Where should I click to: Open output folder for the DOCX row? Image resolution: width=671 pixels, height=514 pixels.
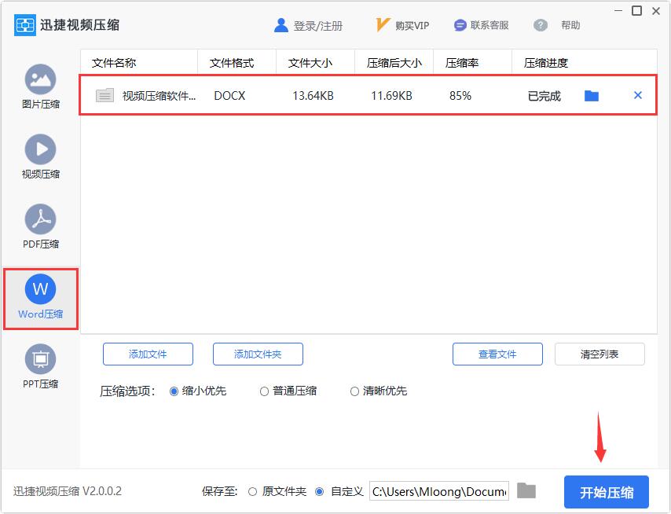(x=592, y=96)
